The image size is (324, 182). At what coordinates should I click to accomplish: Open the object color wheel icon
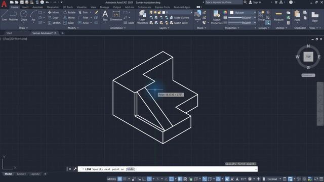[x=225, y=13]
